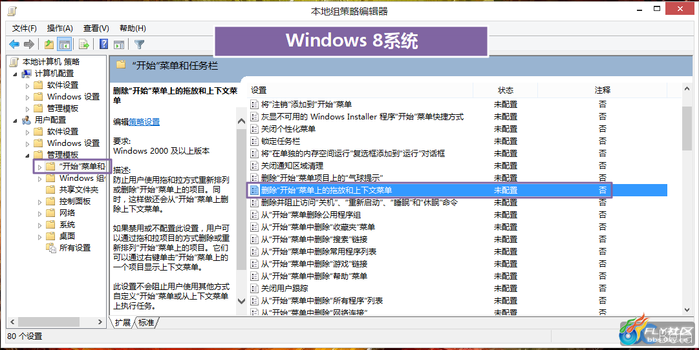Switch to the 标准 tab

(x=146, y=322)
